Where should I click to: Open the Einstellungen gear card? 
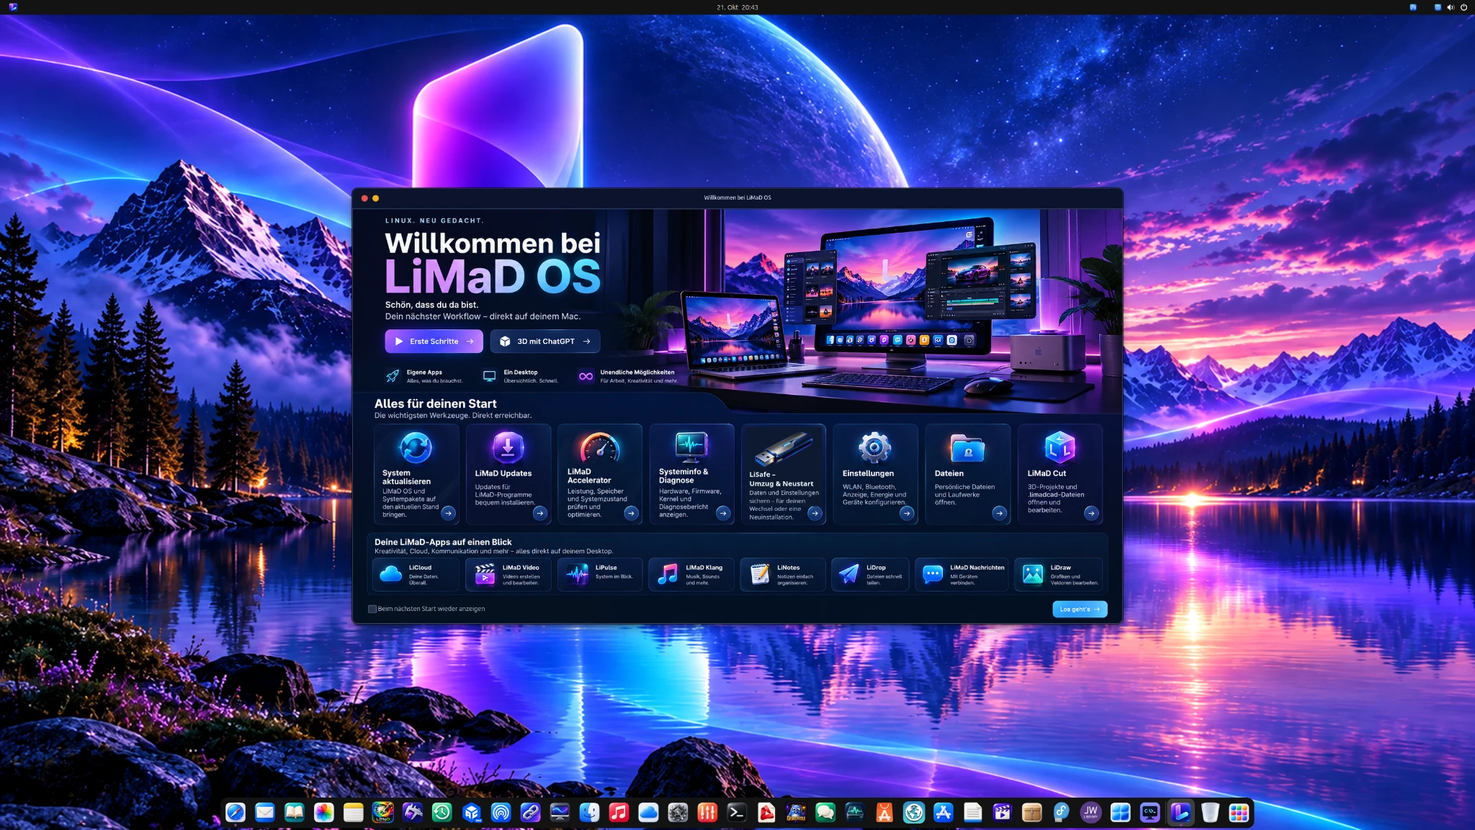point(875,473)
